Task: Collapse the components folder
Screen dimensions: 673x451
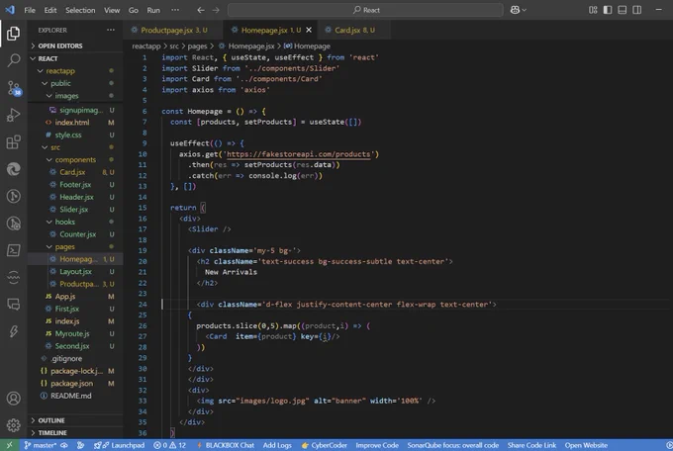Action: 75,159
